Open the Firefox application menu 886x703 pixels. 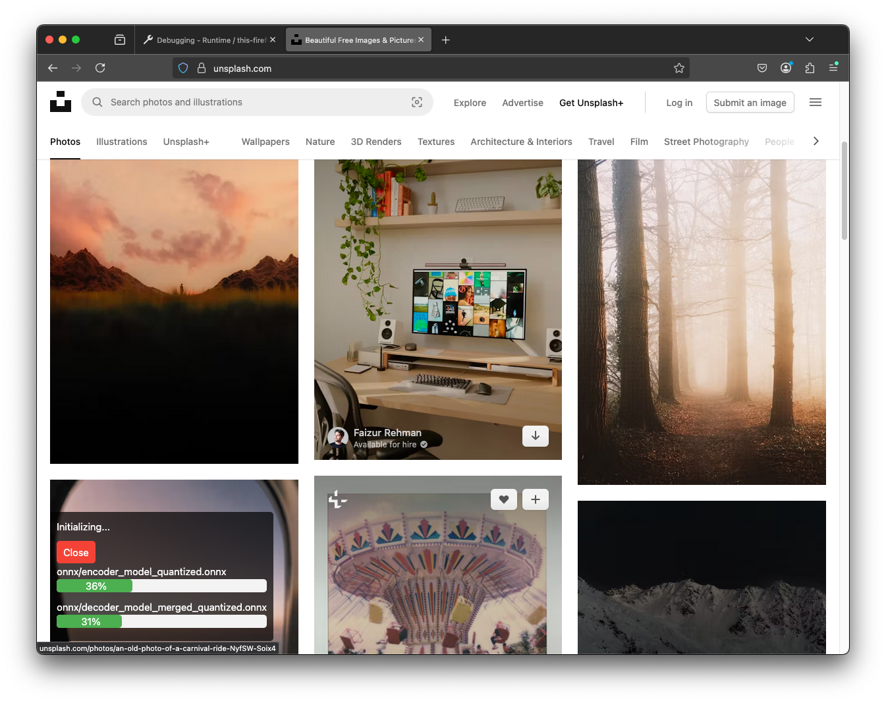click(x=833, y=68)
